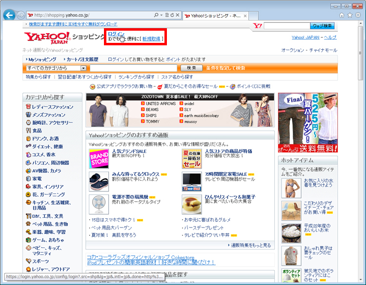Open browser Home icon
This screenshot has height=285, width=366.
point(342,15)
